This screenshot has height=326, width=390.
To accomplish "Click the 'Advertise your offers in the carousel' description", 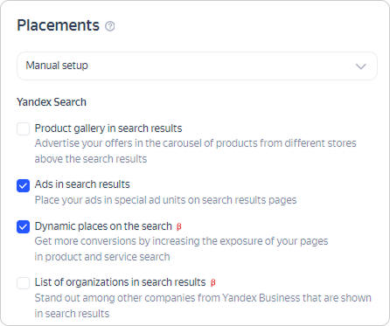I will pyautogui.click(x=195, y=151).
